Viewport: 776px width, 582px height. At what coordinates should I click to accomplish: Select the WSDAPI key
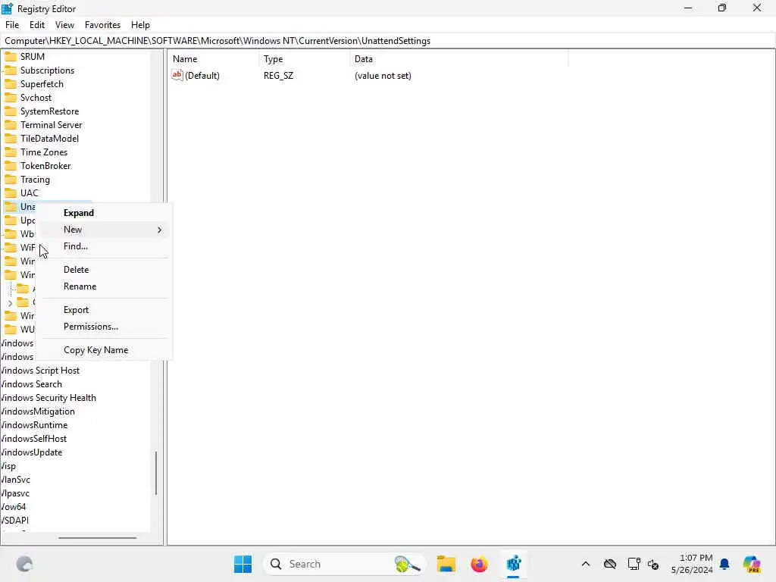tap(15, 521)
